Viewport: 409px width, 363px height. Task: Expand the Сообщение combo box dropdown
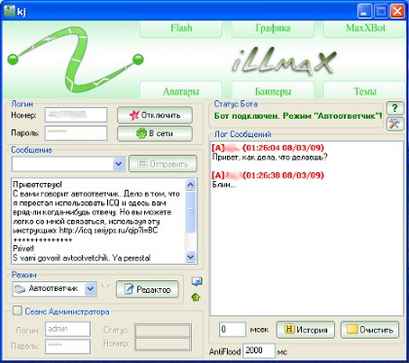[119, 164]
